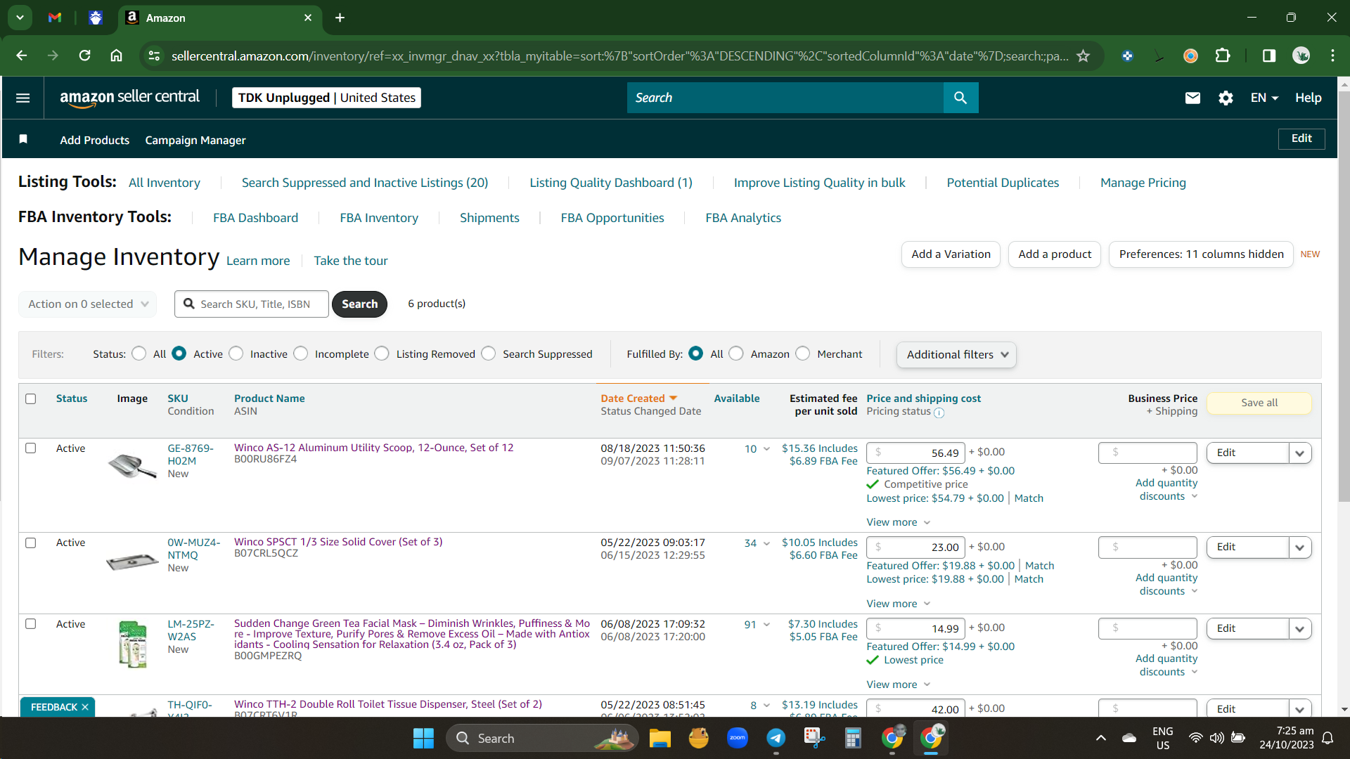The height and width of the screenshot is (759, 1350).
Task: Open the Seller Central hamburger menu
Action: pyautogui.click(x=22, y=98)
